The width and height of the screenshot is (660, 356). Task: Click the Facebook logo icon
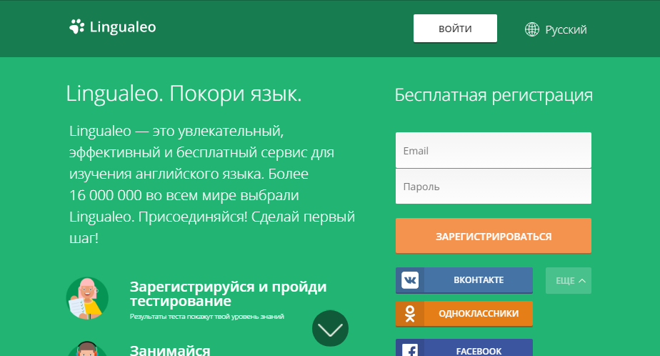pyautogui.click(x=410, y=350)
